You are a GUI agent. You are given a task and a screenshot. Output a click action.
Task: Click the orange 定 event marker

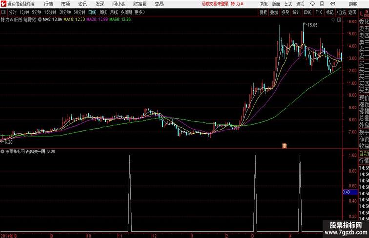[284, 146]
